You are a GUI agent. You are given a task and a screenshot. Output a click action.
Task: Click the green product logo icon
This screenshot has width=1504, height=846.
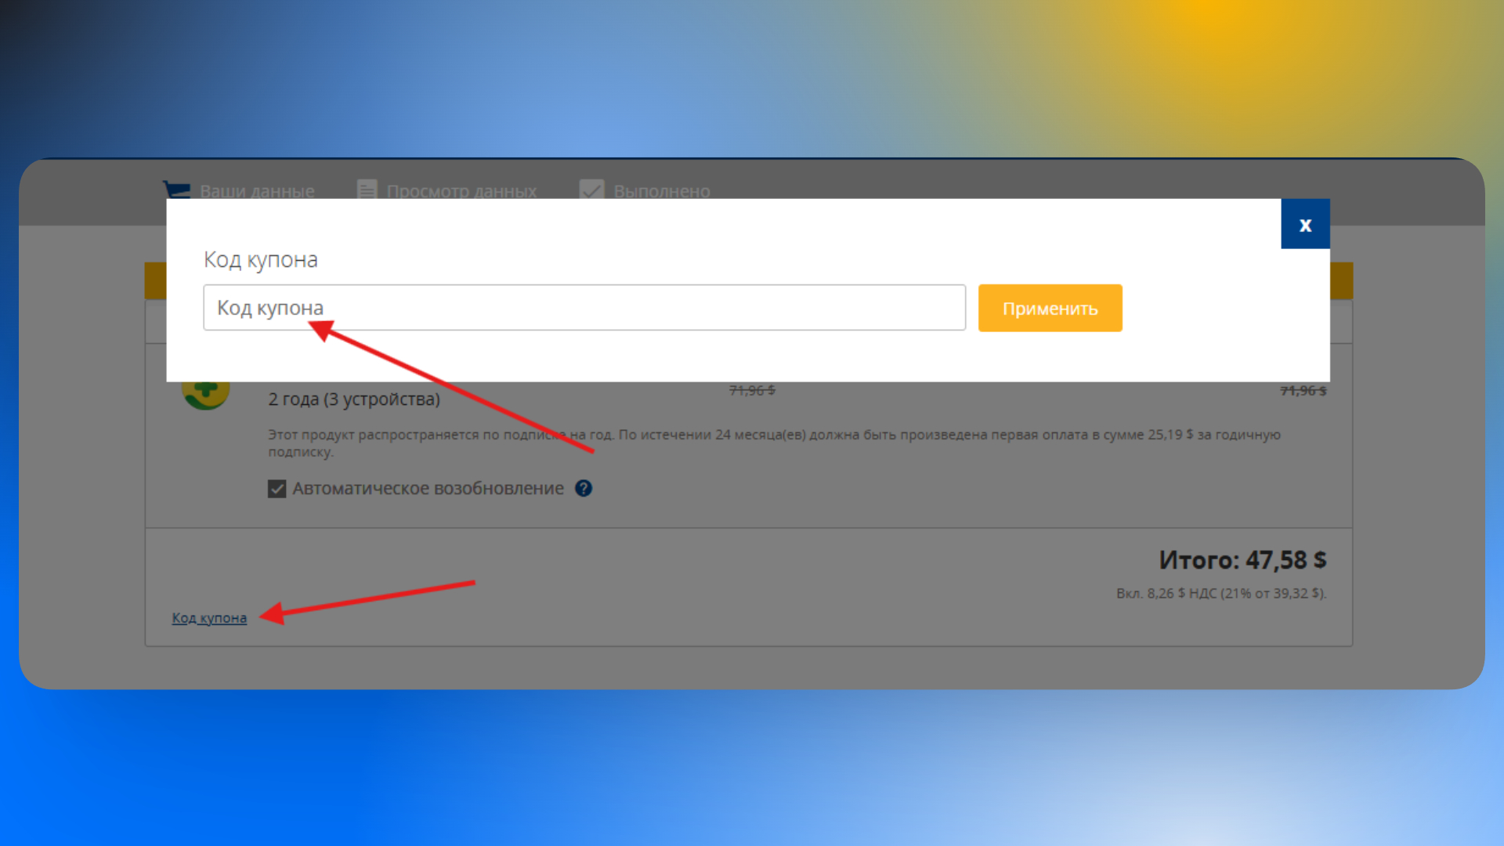tap(205, 393)
